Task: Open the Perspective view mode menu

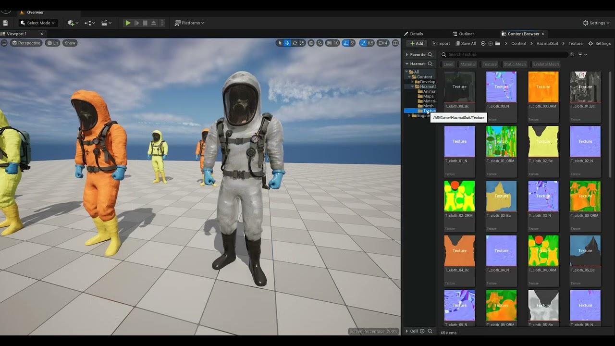Action: [26, 43]
